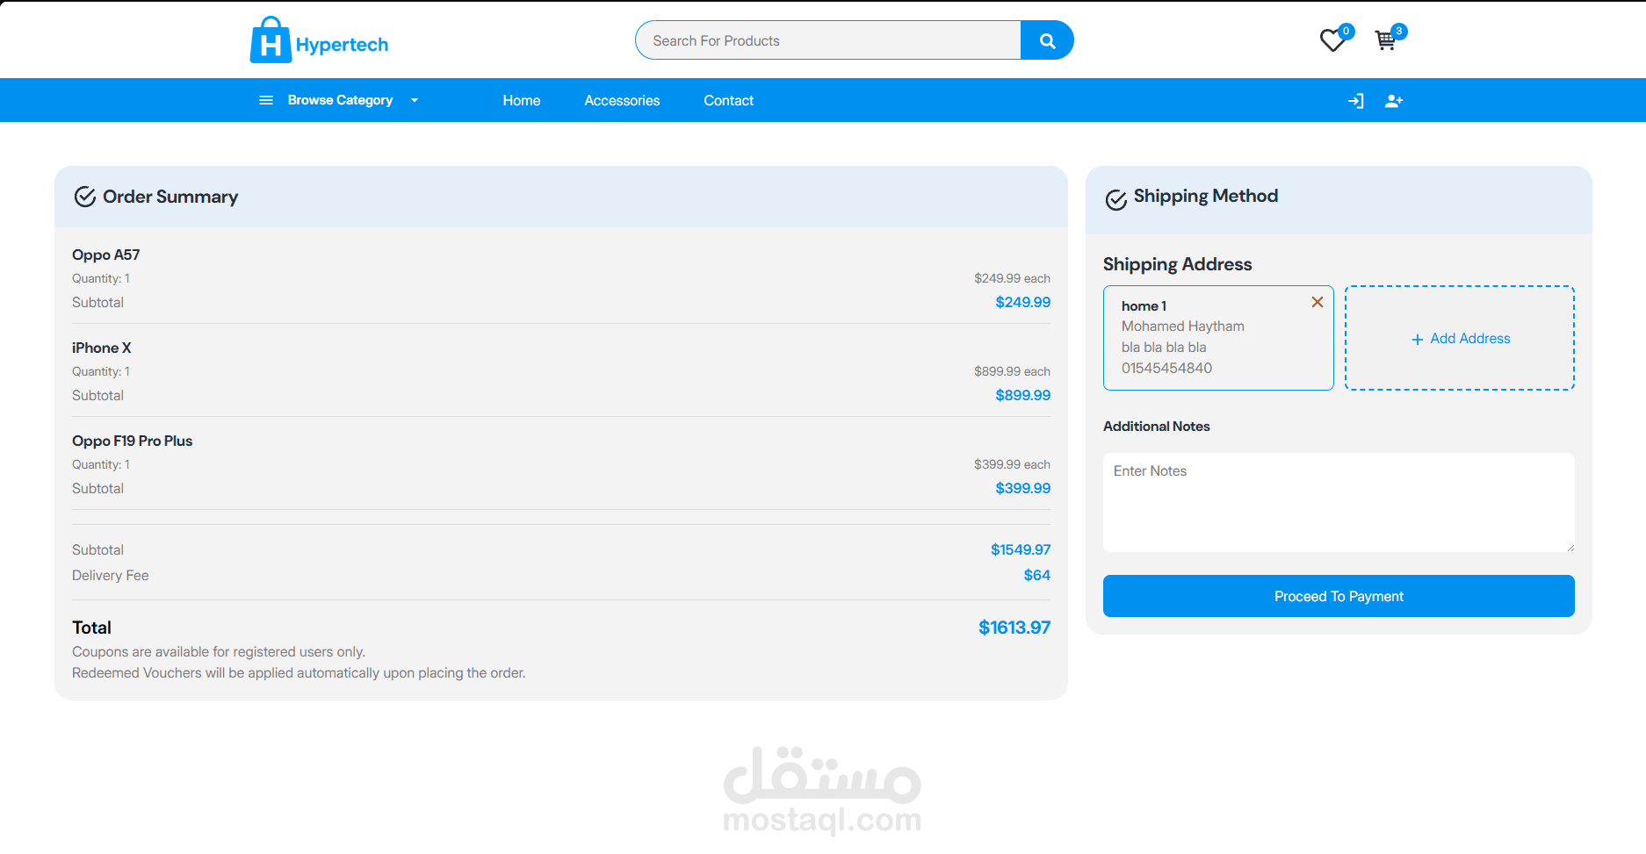Click the Redeemed Vouchers notice text

point(299,673)
